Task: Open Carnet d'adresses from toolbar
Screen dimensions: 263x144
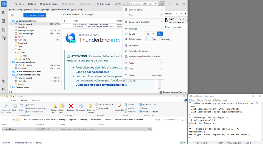Action: [49, 4]
